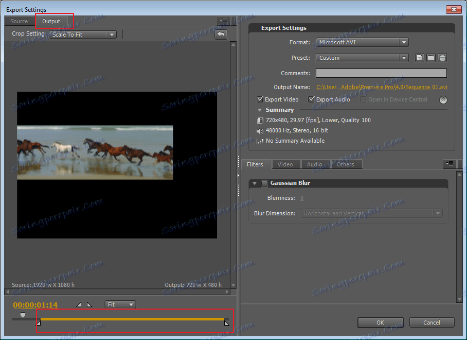Click the Save Preset floppy disk icon
The height and width of the screenshot is (340, 467).
pyautogui.click(x=420, y=58)
